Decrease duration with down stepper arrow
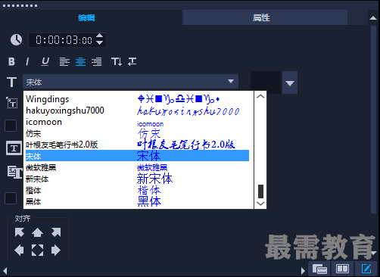This screenshot has width=380, height=277. [x=100, y=42]
